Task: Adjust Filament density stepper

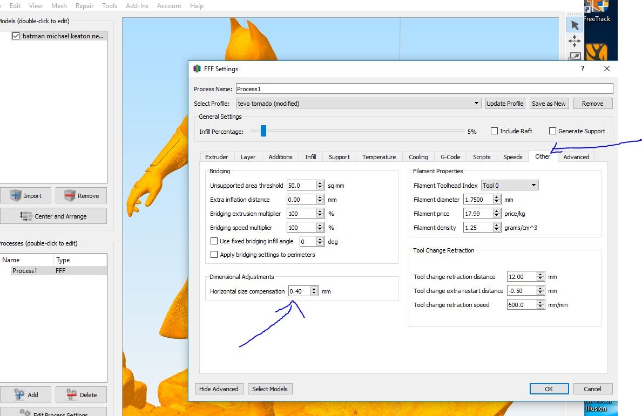Action: (497, 228)
